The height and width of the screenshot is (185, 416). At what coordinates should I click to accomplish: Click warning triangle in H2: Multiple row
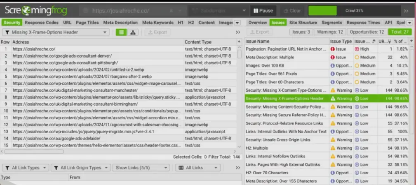click(x=333, y=148)
